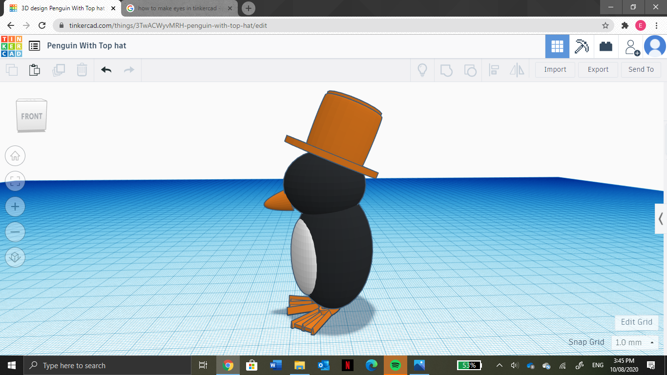Click the Show all lightbulb icon
Image resolution: width=667 pixels, height=375 pixels.
pyautogui.click(x=422, y=70)
